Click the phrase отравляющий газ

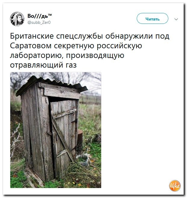[x=43, y=65]
